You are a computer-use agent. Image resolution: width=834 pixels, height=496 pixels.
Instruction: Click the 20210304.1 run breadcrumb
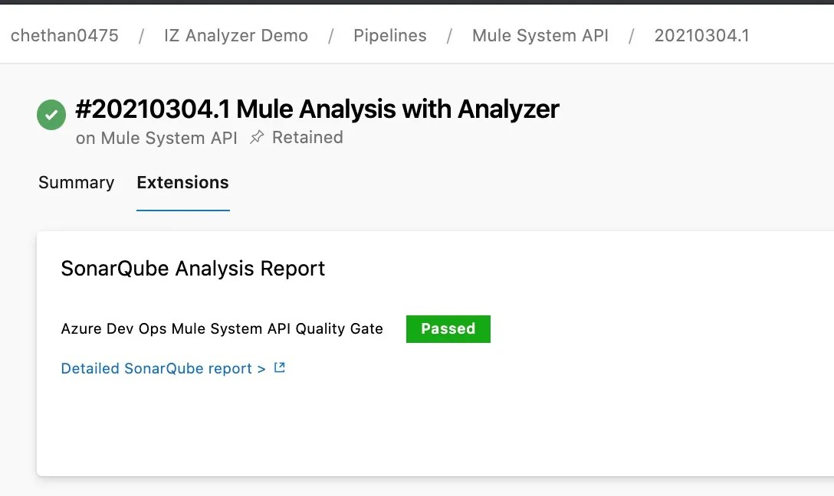pyautogui.click(x=701, y=35)
